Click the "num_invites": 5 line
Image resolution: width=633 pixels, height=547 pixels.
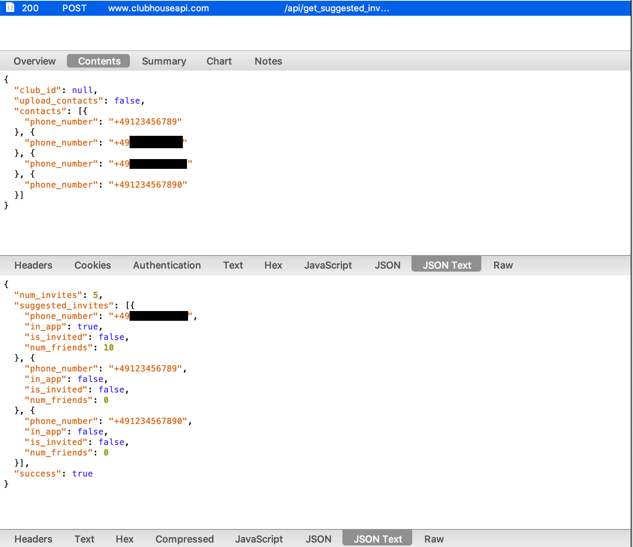click(58, 295)
